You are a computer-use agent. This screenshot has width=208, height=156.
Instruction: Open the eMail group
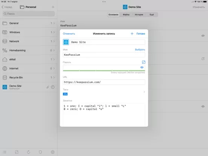pyautogui.click(x=29, y=59)
